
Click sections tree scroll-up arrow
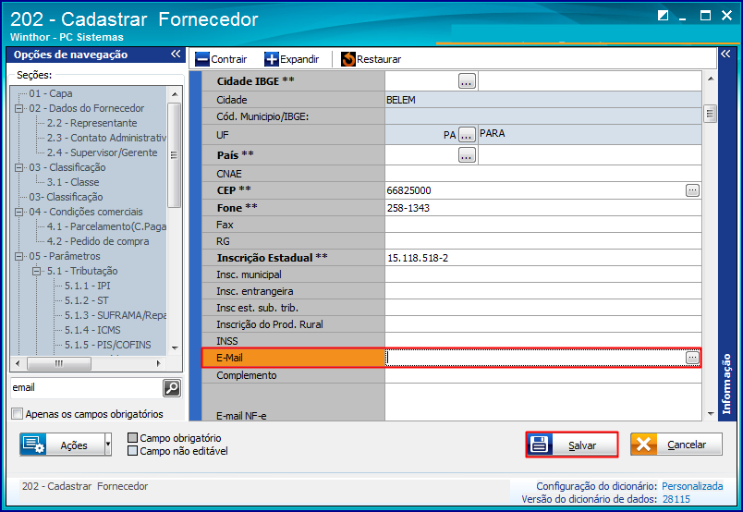(175, 94)
